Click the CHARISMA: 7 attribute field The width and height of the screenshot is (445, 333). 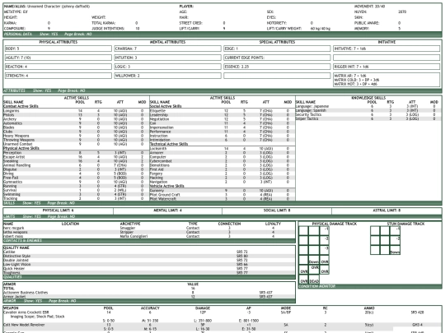click(x=168, y=49)
